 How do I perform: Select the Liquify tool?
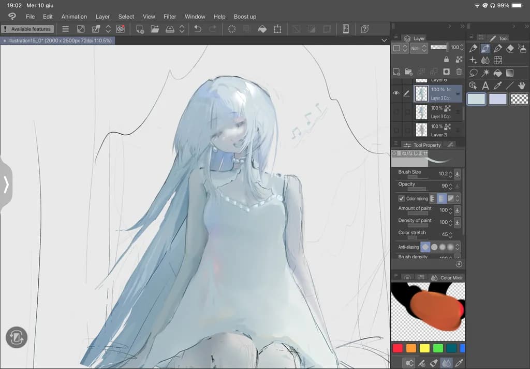tap(497, 61)
